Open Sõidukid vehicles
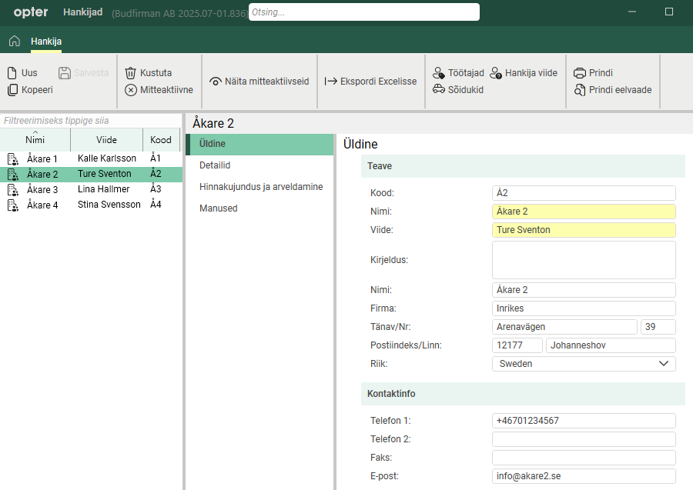This screenshot has width=693, height=490. coord(457,90)
